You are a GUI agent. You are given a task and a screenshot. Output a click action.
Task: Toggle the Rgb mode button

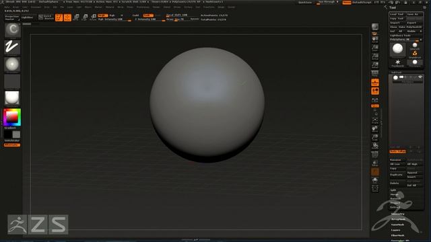point(112,15)
